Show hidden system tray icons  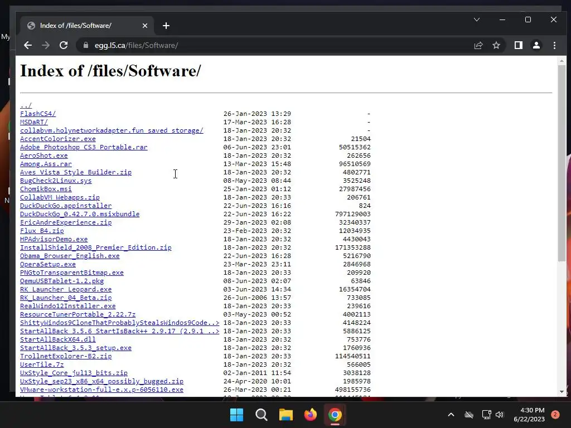tap(451, 415)
